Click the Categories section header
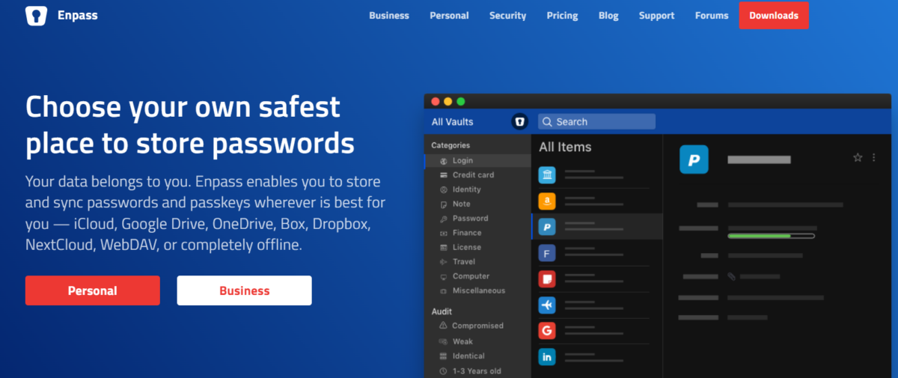 [451, 145]
